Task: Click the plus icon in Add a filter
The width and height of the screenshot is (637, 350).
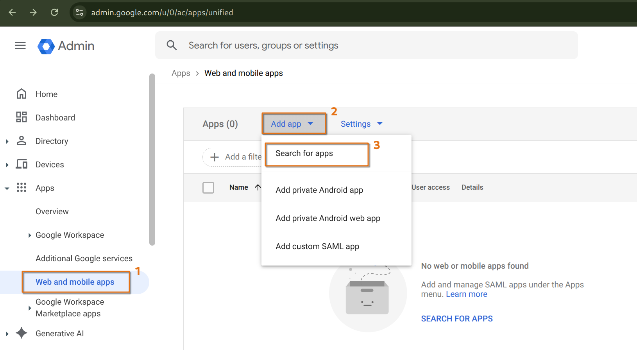Action: pos(215,157)
